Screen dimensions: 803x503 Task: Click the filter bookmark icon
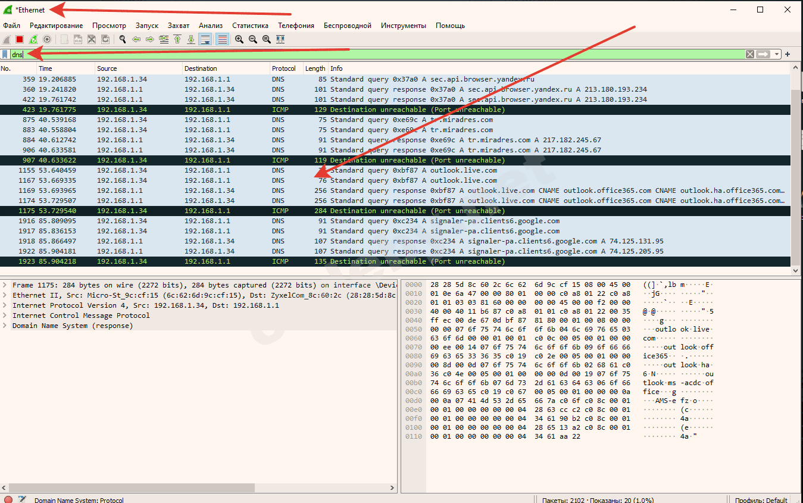pos(5,54)
